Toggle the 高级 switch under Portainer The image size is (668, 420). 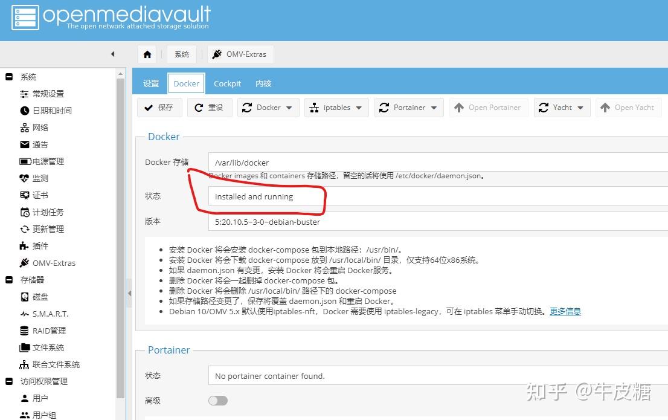[218, 401]
